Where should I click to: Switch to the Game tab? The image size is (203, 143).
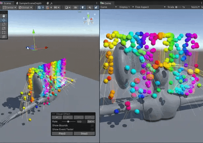pos(107,3)
